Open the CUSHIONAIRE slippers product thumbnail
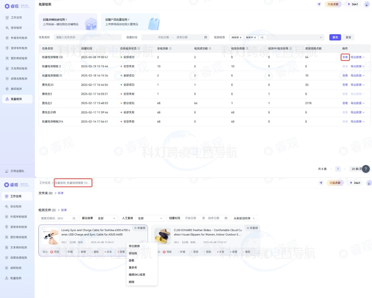This screenshot has height=298, width=372. pos(162,236)
